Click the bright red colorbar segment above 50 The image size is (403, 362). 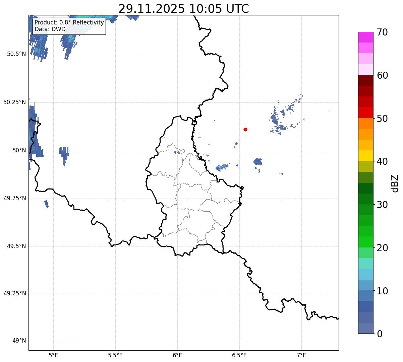(366, 113)
